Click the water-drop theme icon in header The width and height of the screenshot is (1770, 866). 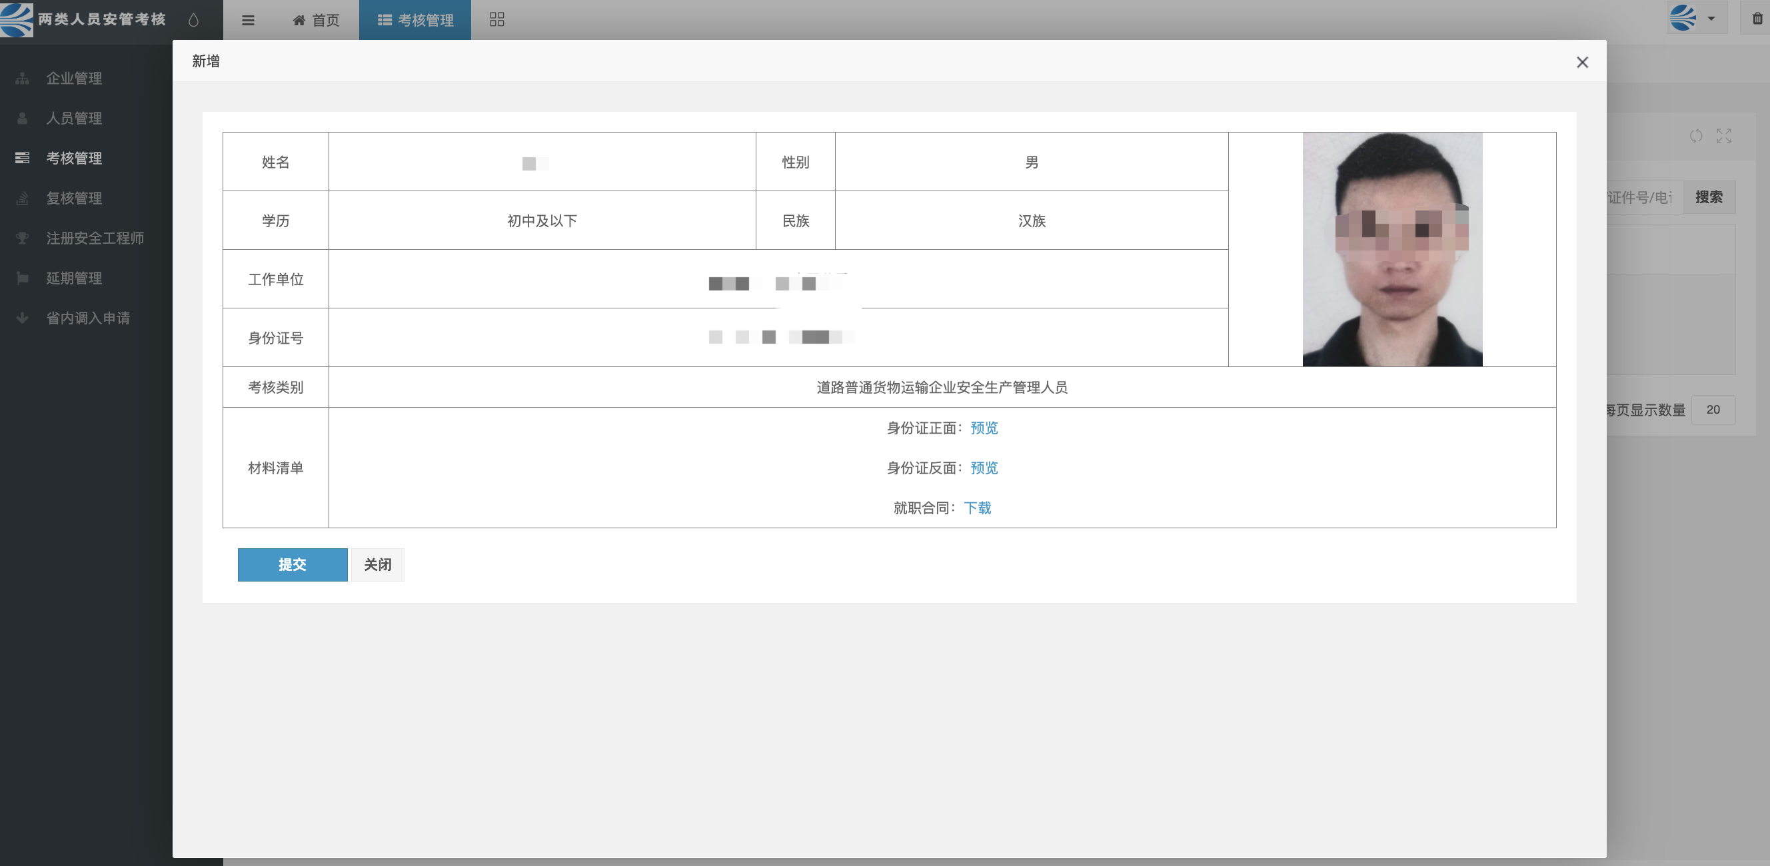coord(194,20)
